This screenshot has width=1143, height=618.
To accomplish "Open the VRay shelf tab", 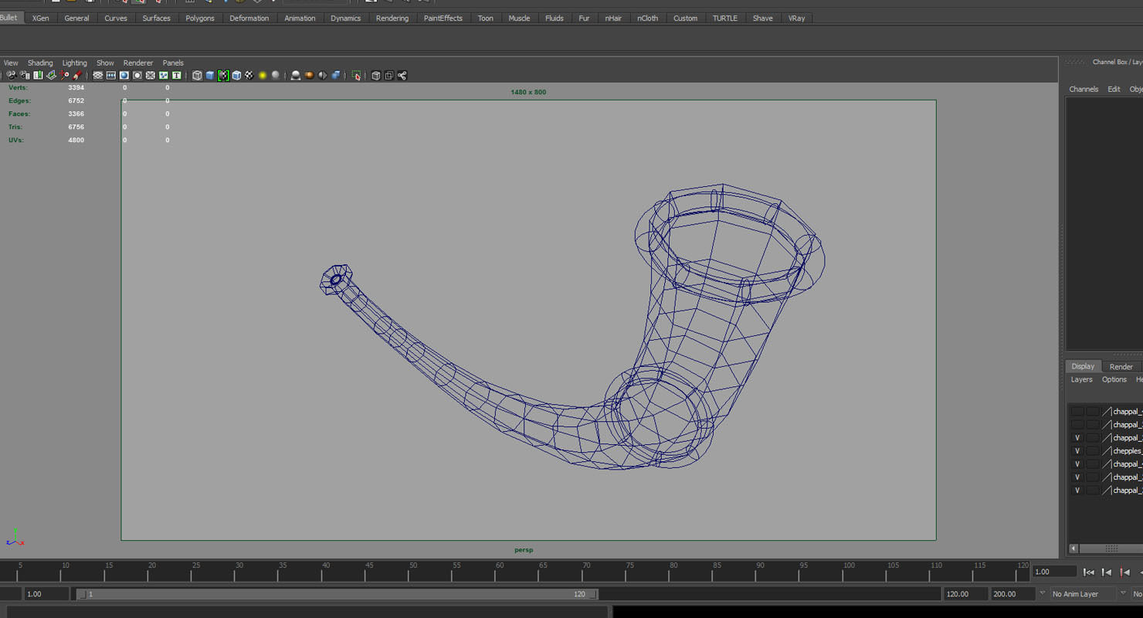I will click(796, 19).
